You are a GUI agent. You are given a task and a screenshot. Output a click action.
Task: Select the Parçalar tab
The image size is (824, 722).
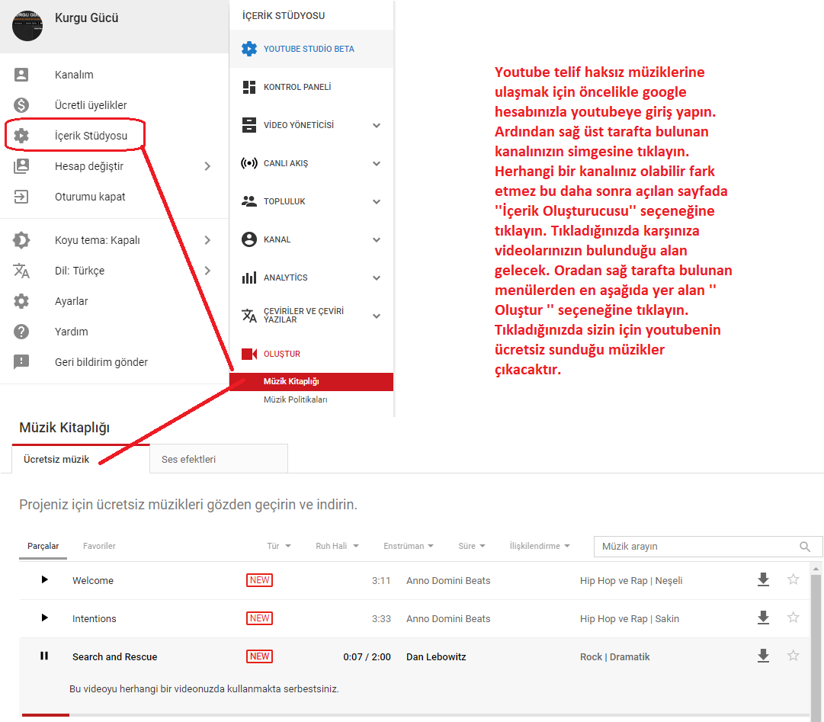click(x=43, y=546)
